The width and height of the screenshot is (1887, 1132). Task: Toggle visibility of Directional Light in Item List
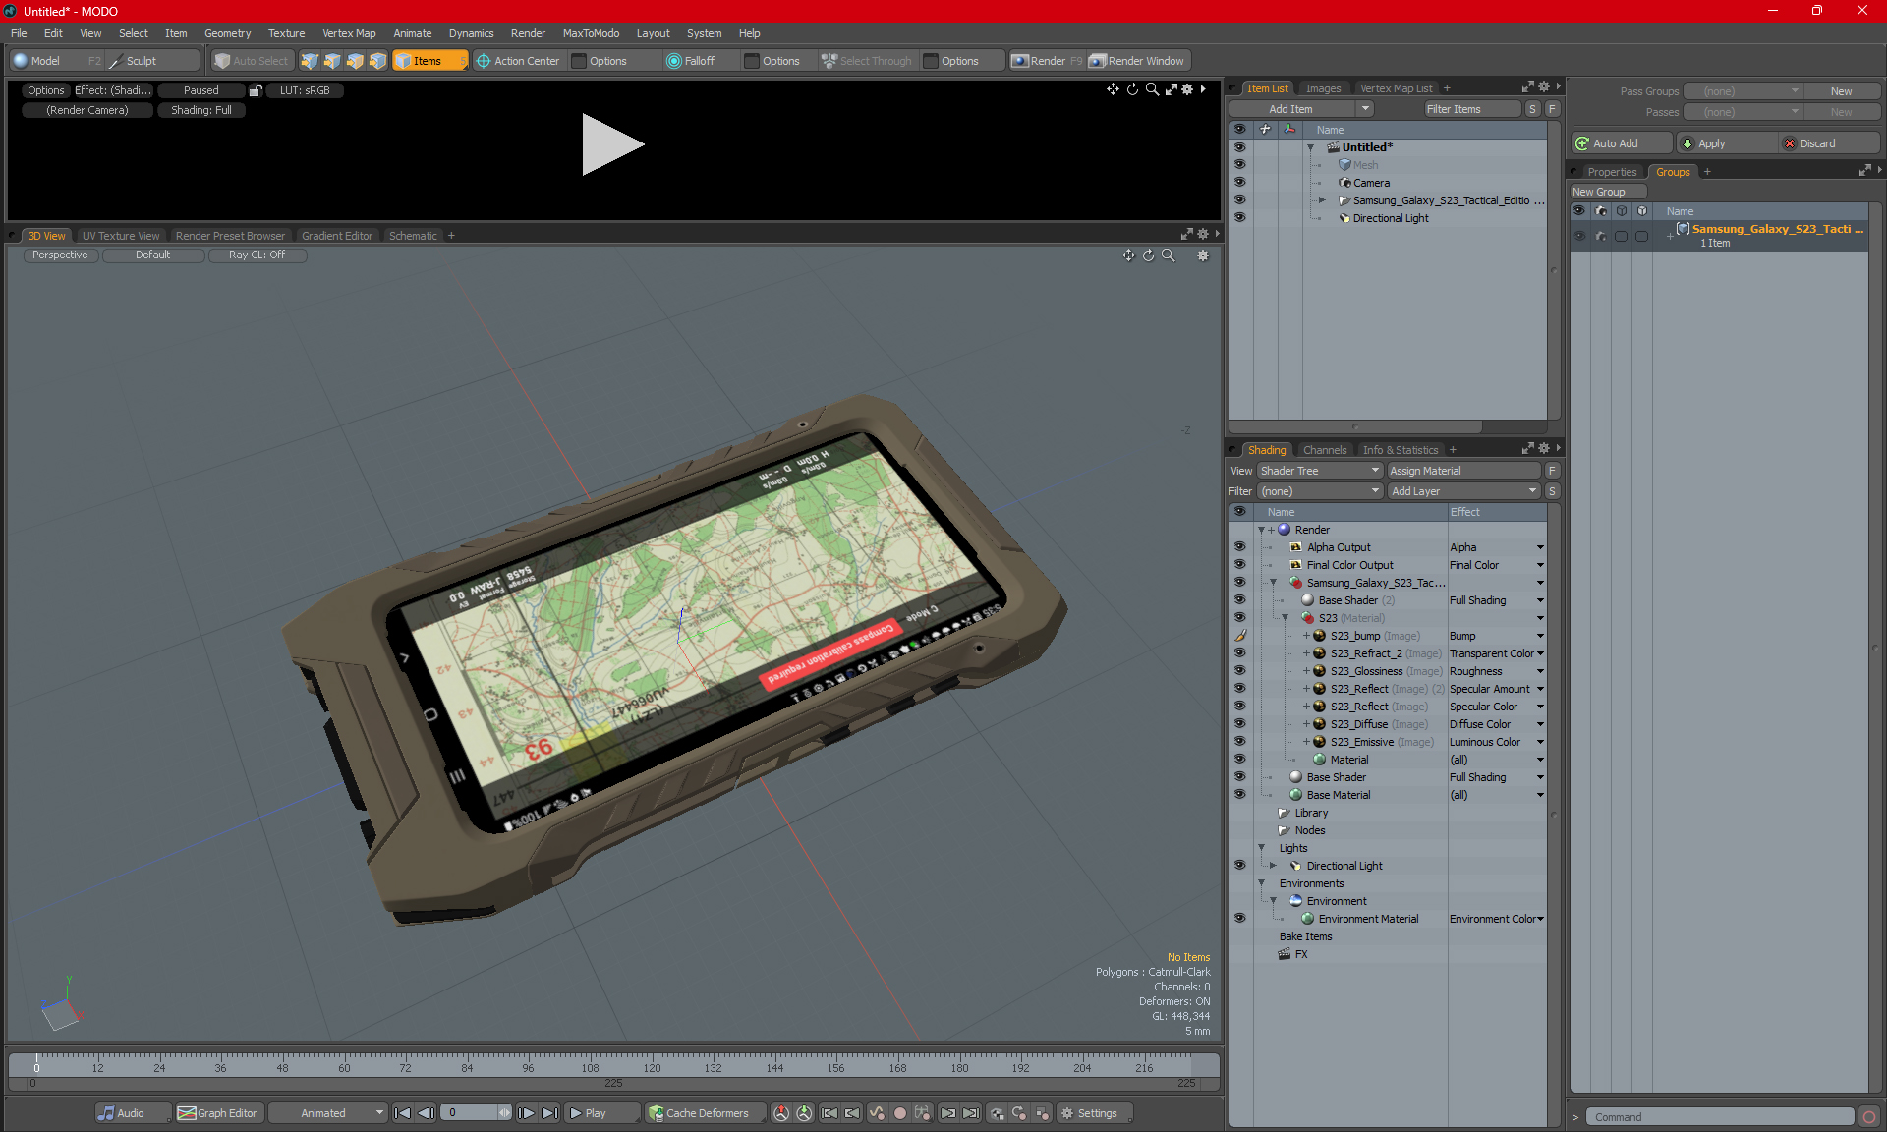(x=1239, y=218)
